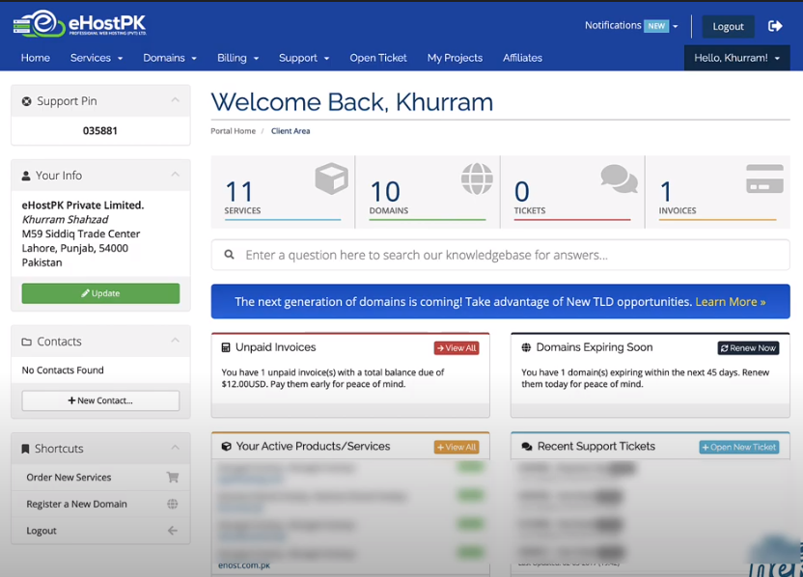Click the M59 Siddiq Trade Center address line

81,234
